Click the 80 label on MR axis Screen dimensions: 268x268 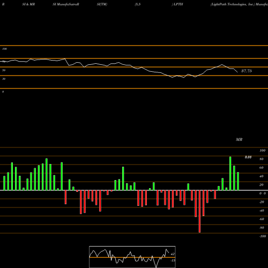(x=262, y=159)
